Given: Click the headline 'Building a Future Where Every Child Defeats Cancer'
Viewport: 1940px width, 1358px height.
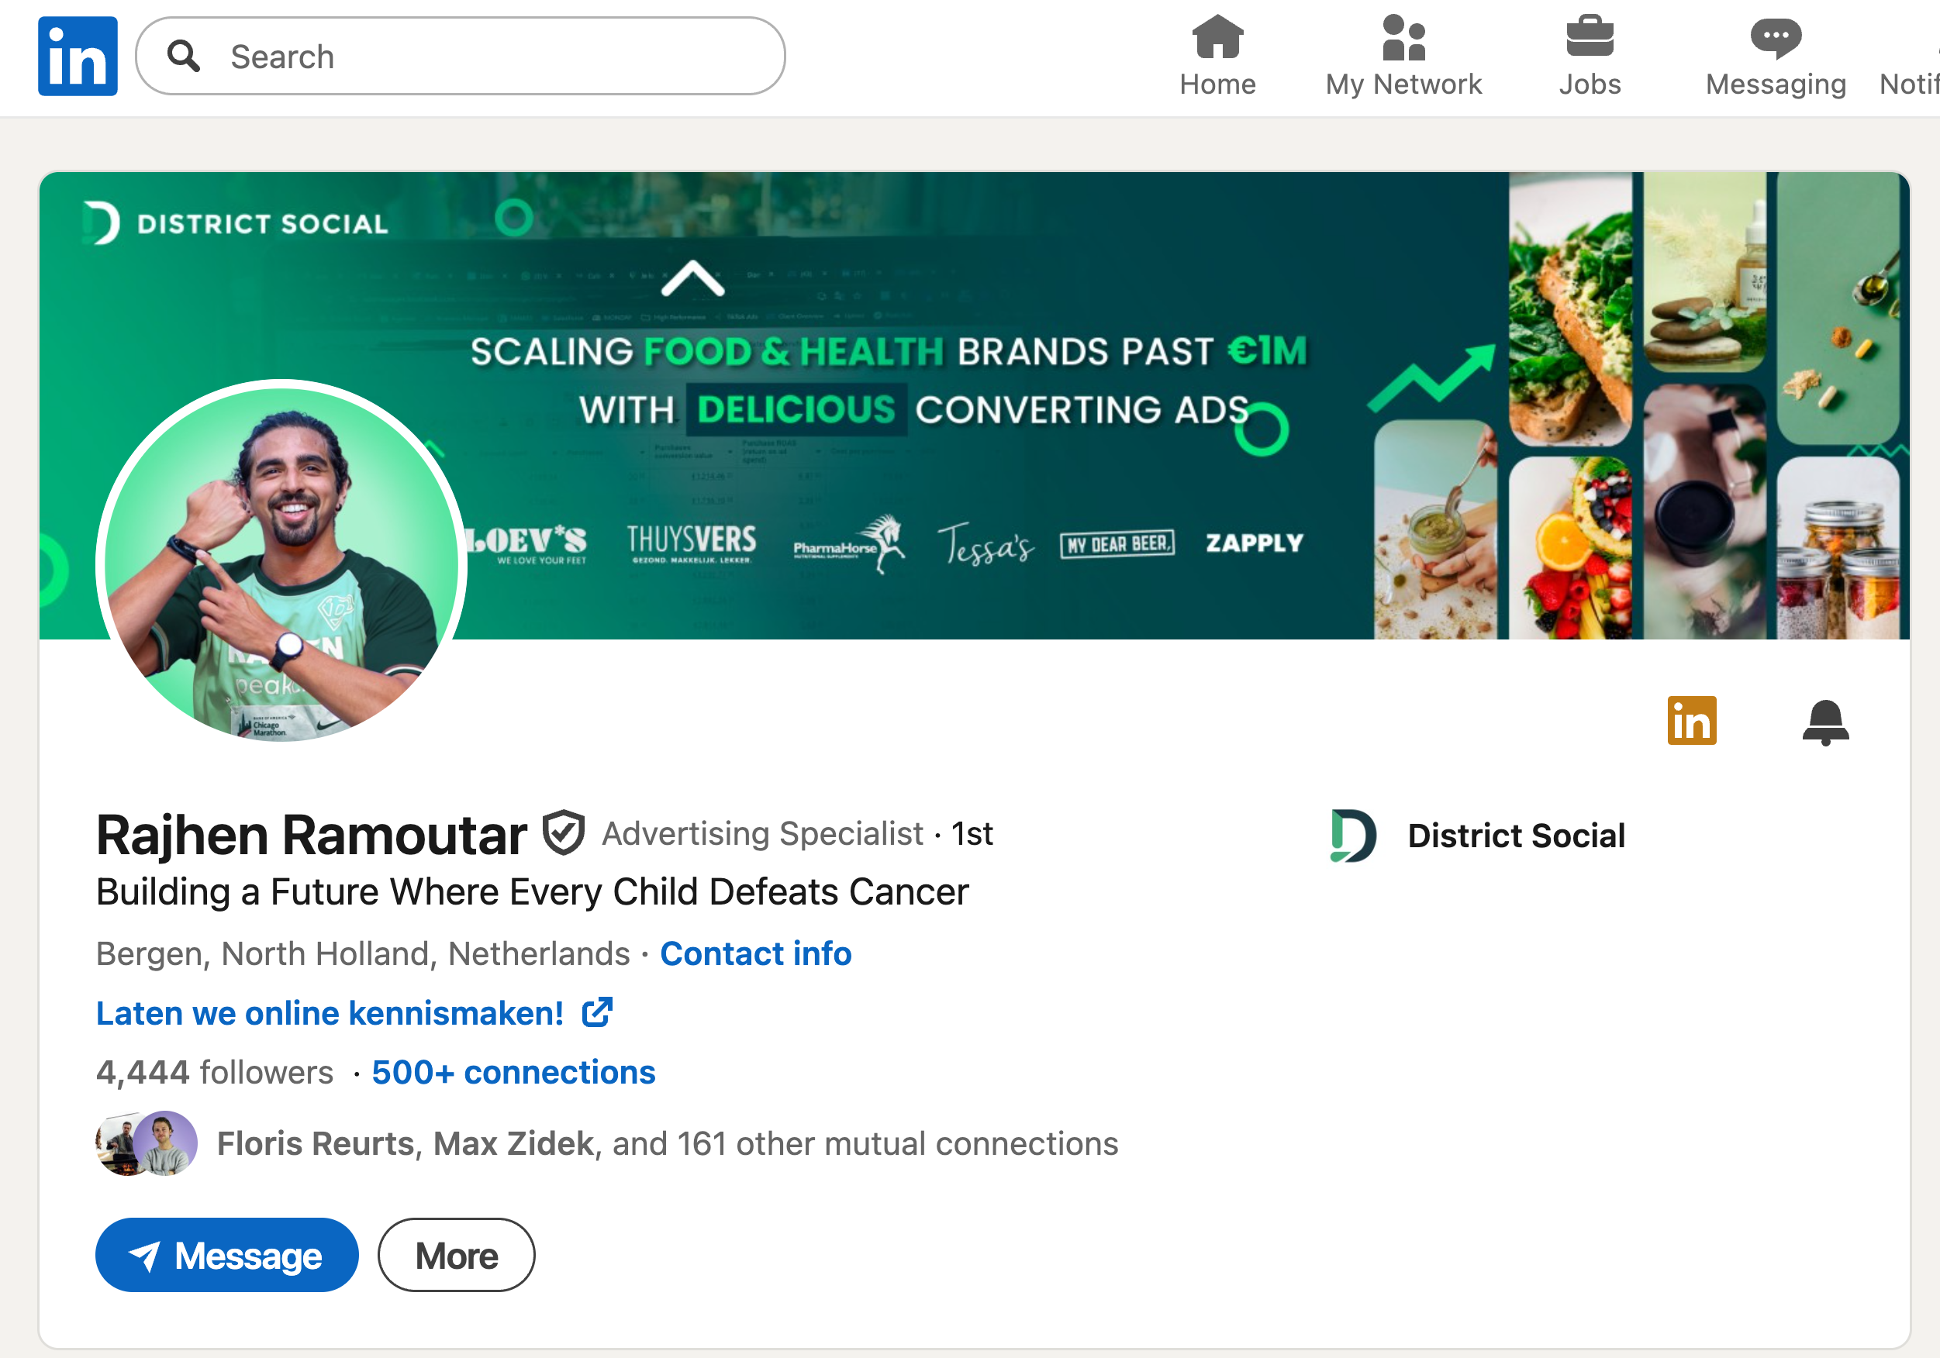Looking at the screenshot, I should [x=533, y=892].
